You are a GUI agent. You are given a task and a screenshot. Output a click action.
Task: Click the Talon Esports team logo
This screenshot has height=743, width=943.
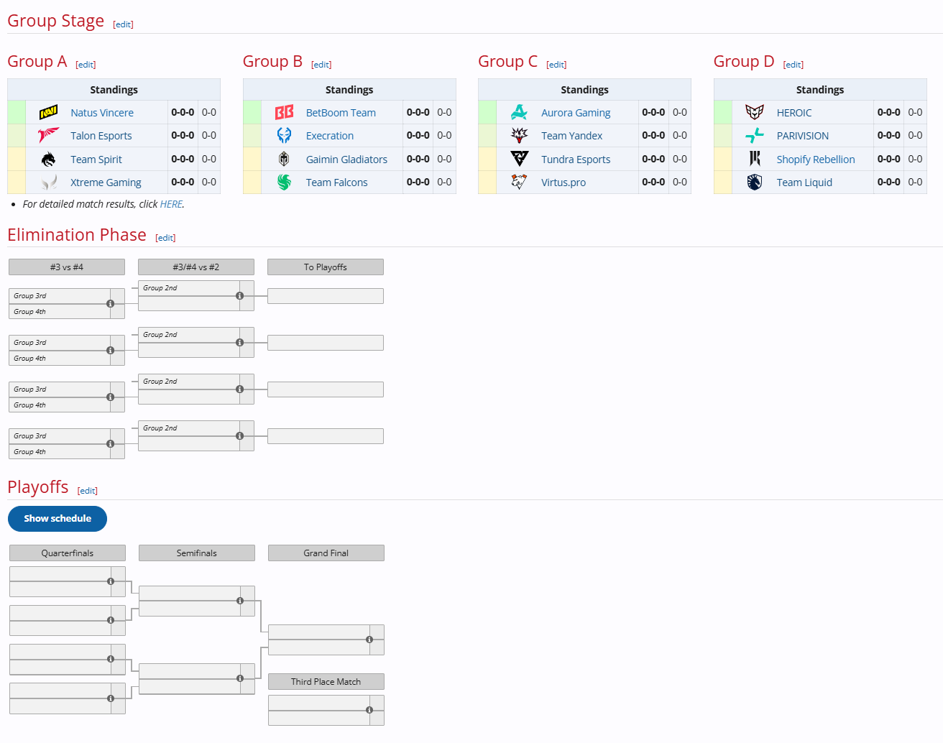click(48, 136)
